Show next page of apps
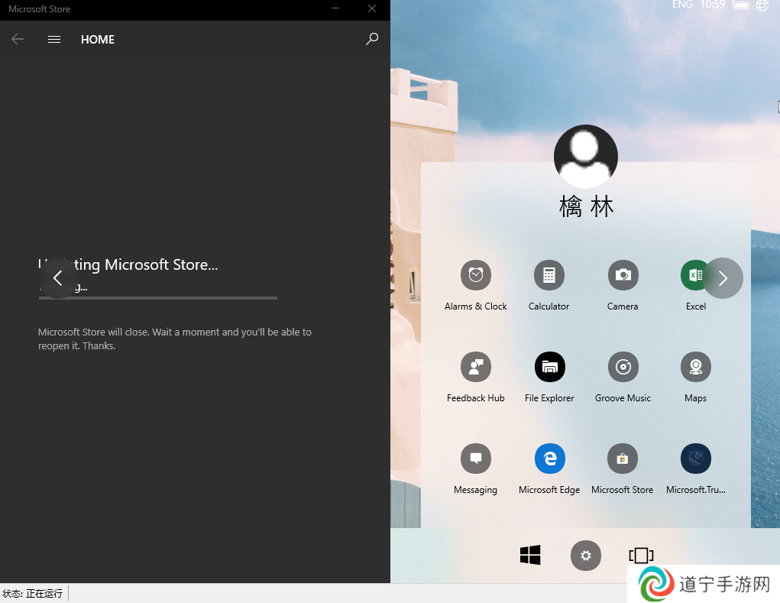The image size is (780, 603). point(723,278)
